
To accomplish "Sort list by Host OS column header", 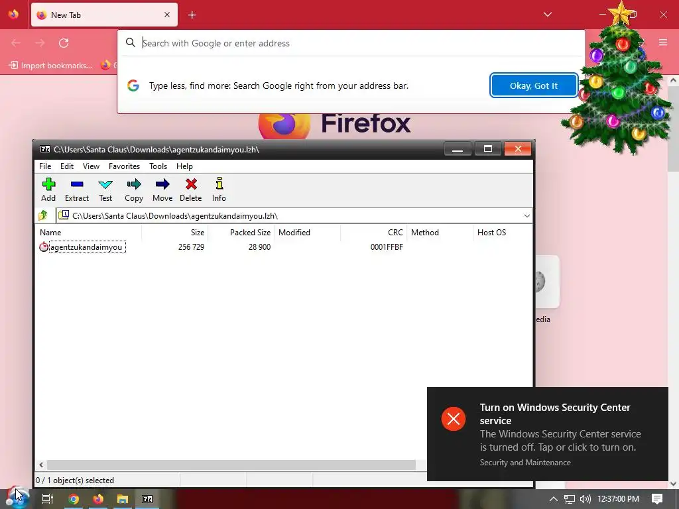I will [x=503, y=233].
